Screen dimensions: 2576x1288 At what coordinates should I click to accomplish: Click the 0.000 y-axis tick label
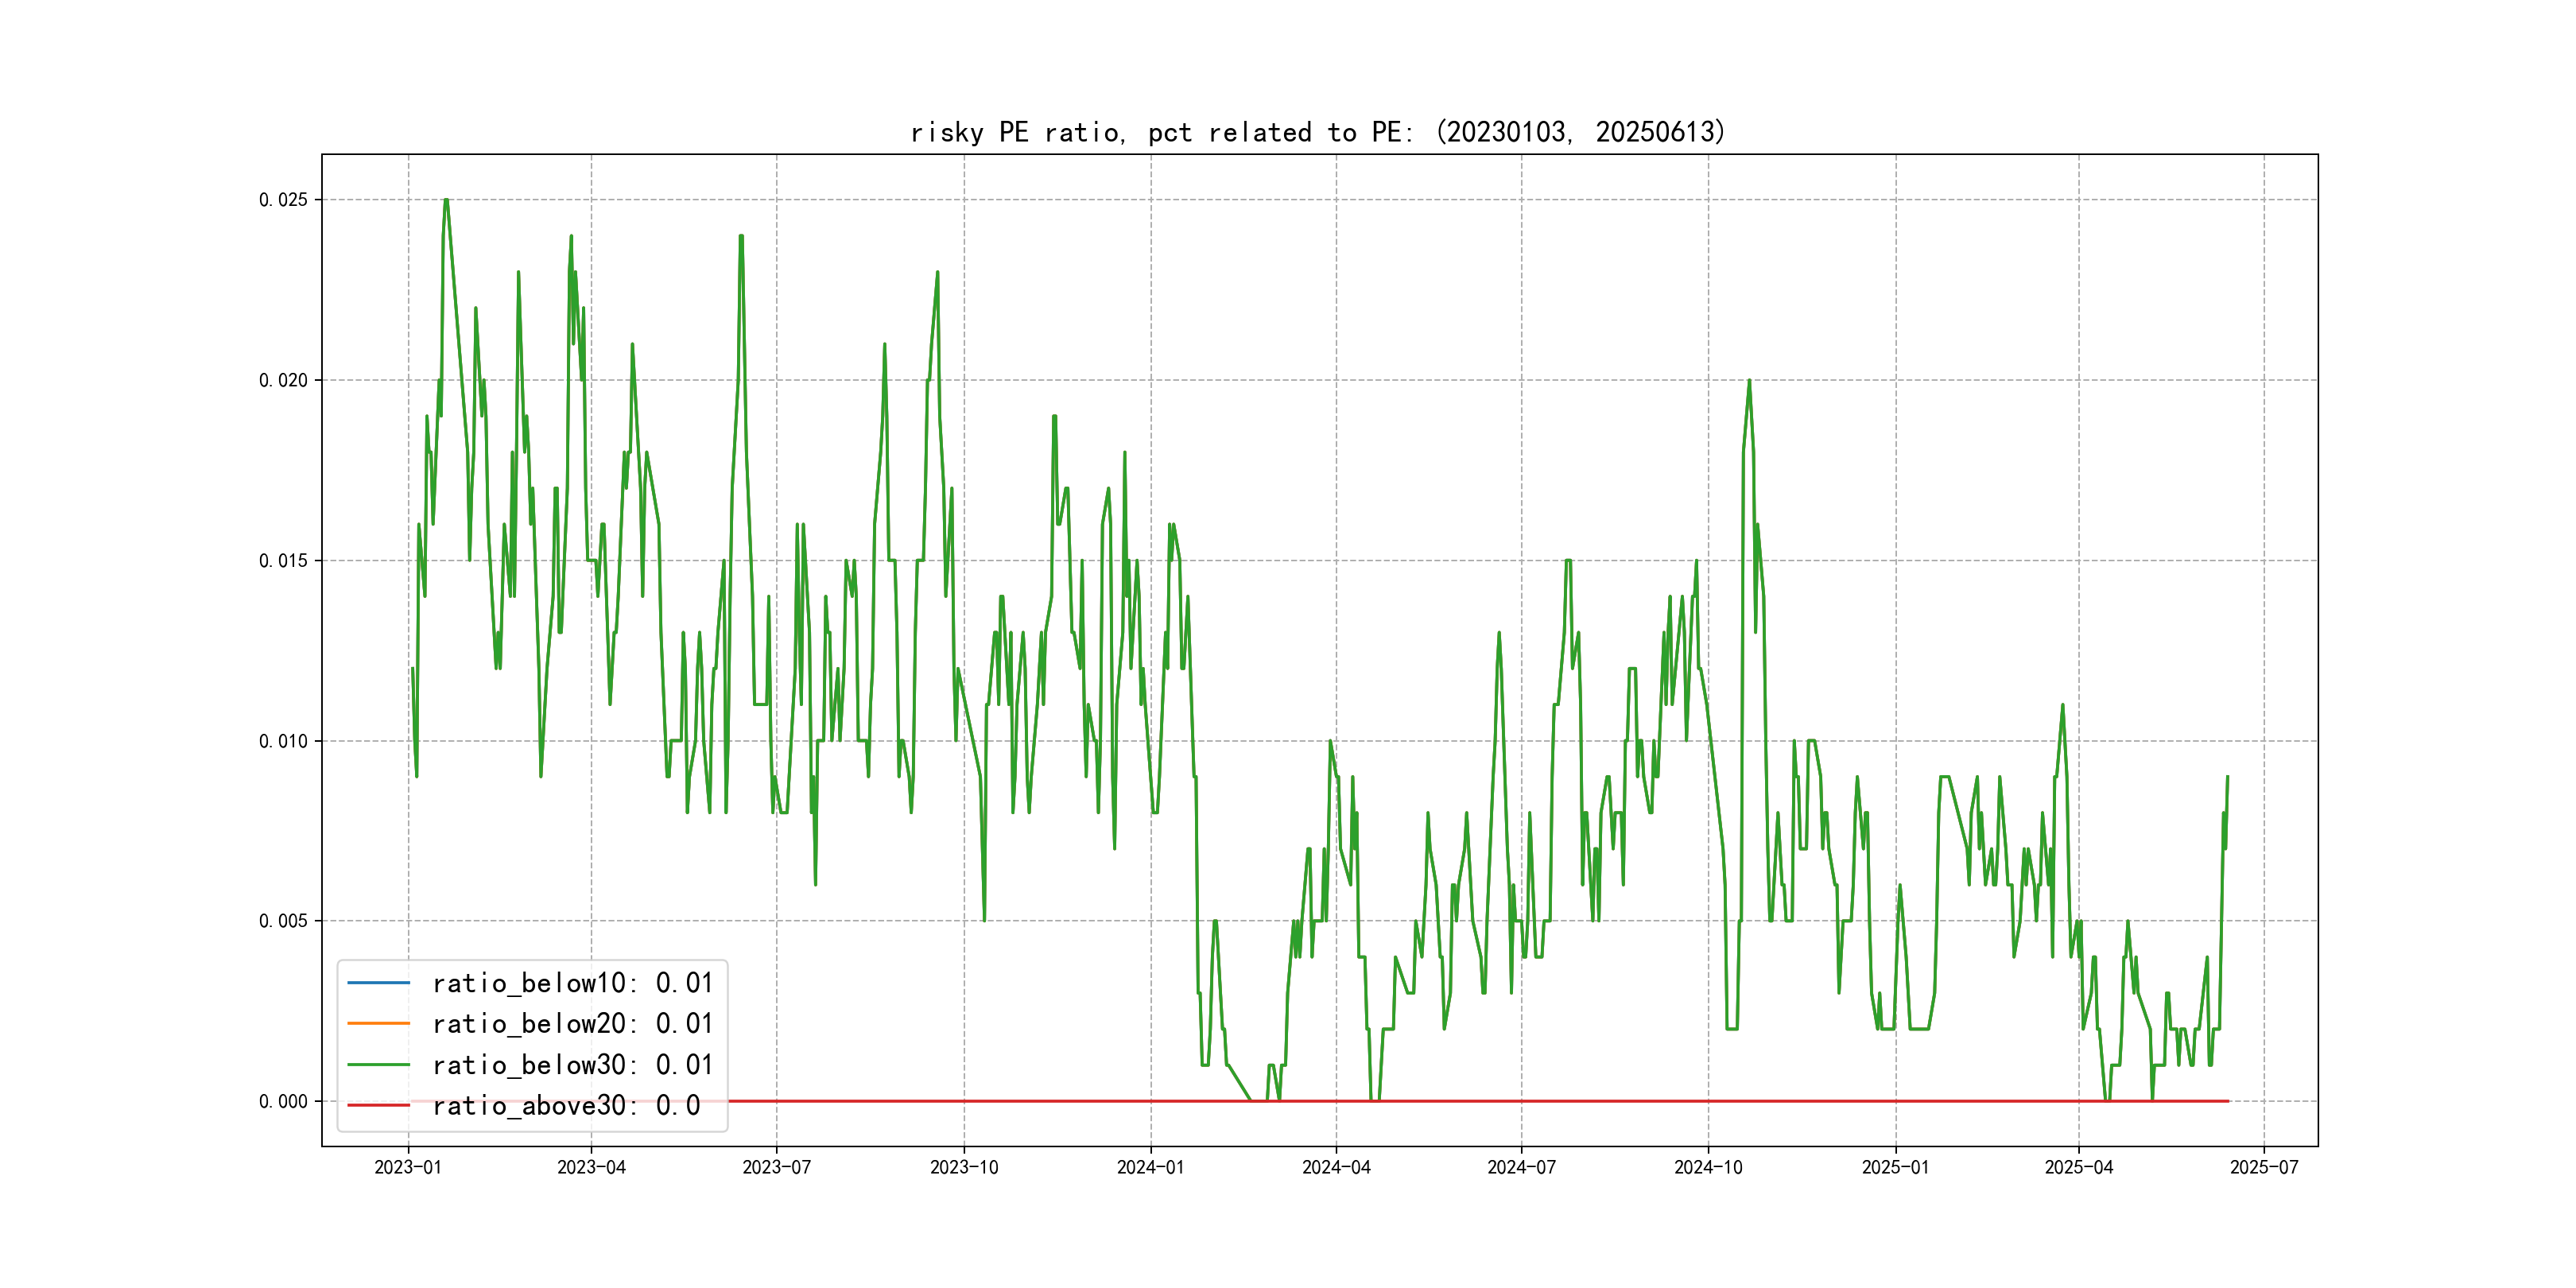pyautogui.click(x=283, y=1101)
